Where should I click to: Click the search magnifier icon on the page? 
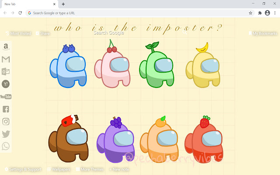pos(185,32)
